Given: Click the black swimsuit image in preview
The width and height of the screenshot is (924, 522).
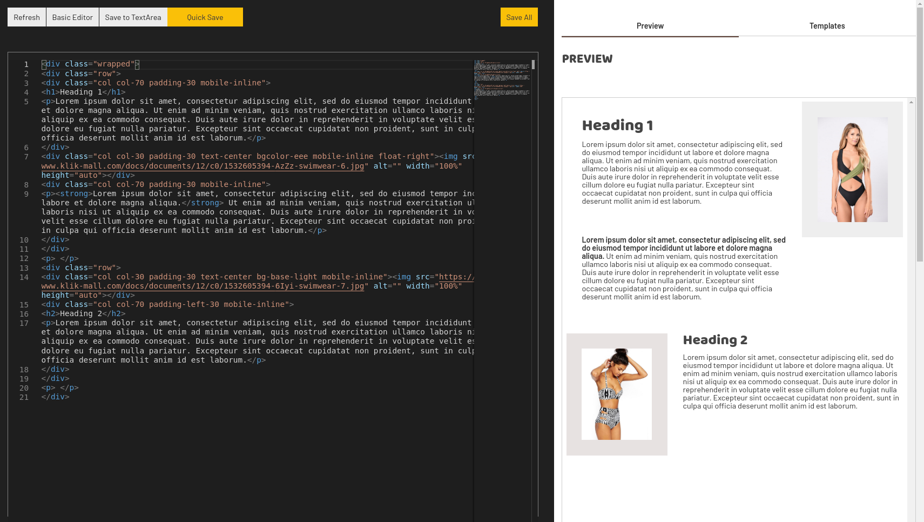Looking at the screenshot, I should click(x=852, y=170).
